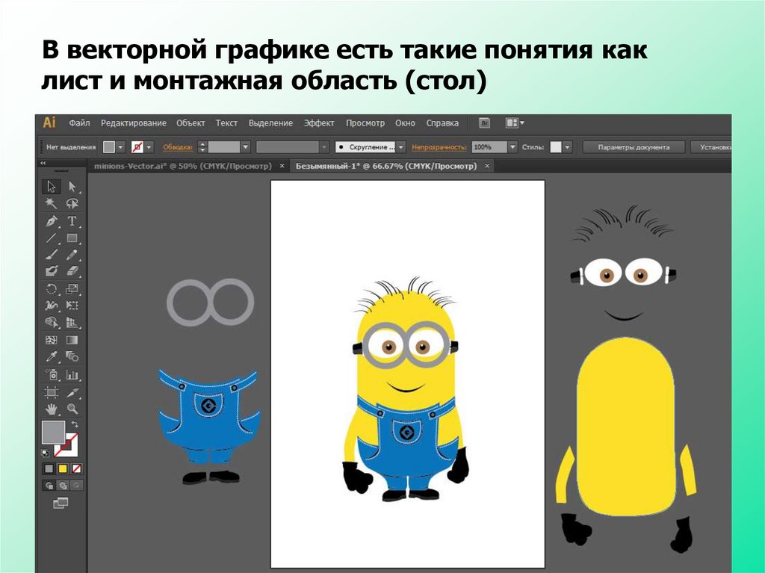Image resolution: width=765 pixels, height=573 pixels.
Task: Open the opacity 100% dropdown
Action: point(512,147)
